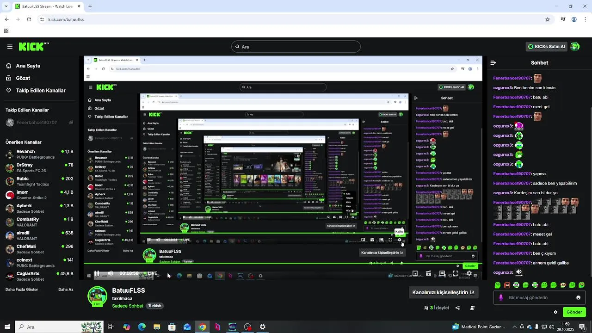Image resolution: width=592 pixels, height=333 pixels.
Task: Expand list with Daha Fazla Göster
Action: (x=22, y=290)
